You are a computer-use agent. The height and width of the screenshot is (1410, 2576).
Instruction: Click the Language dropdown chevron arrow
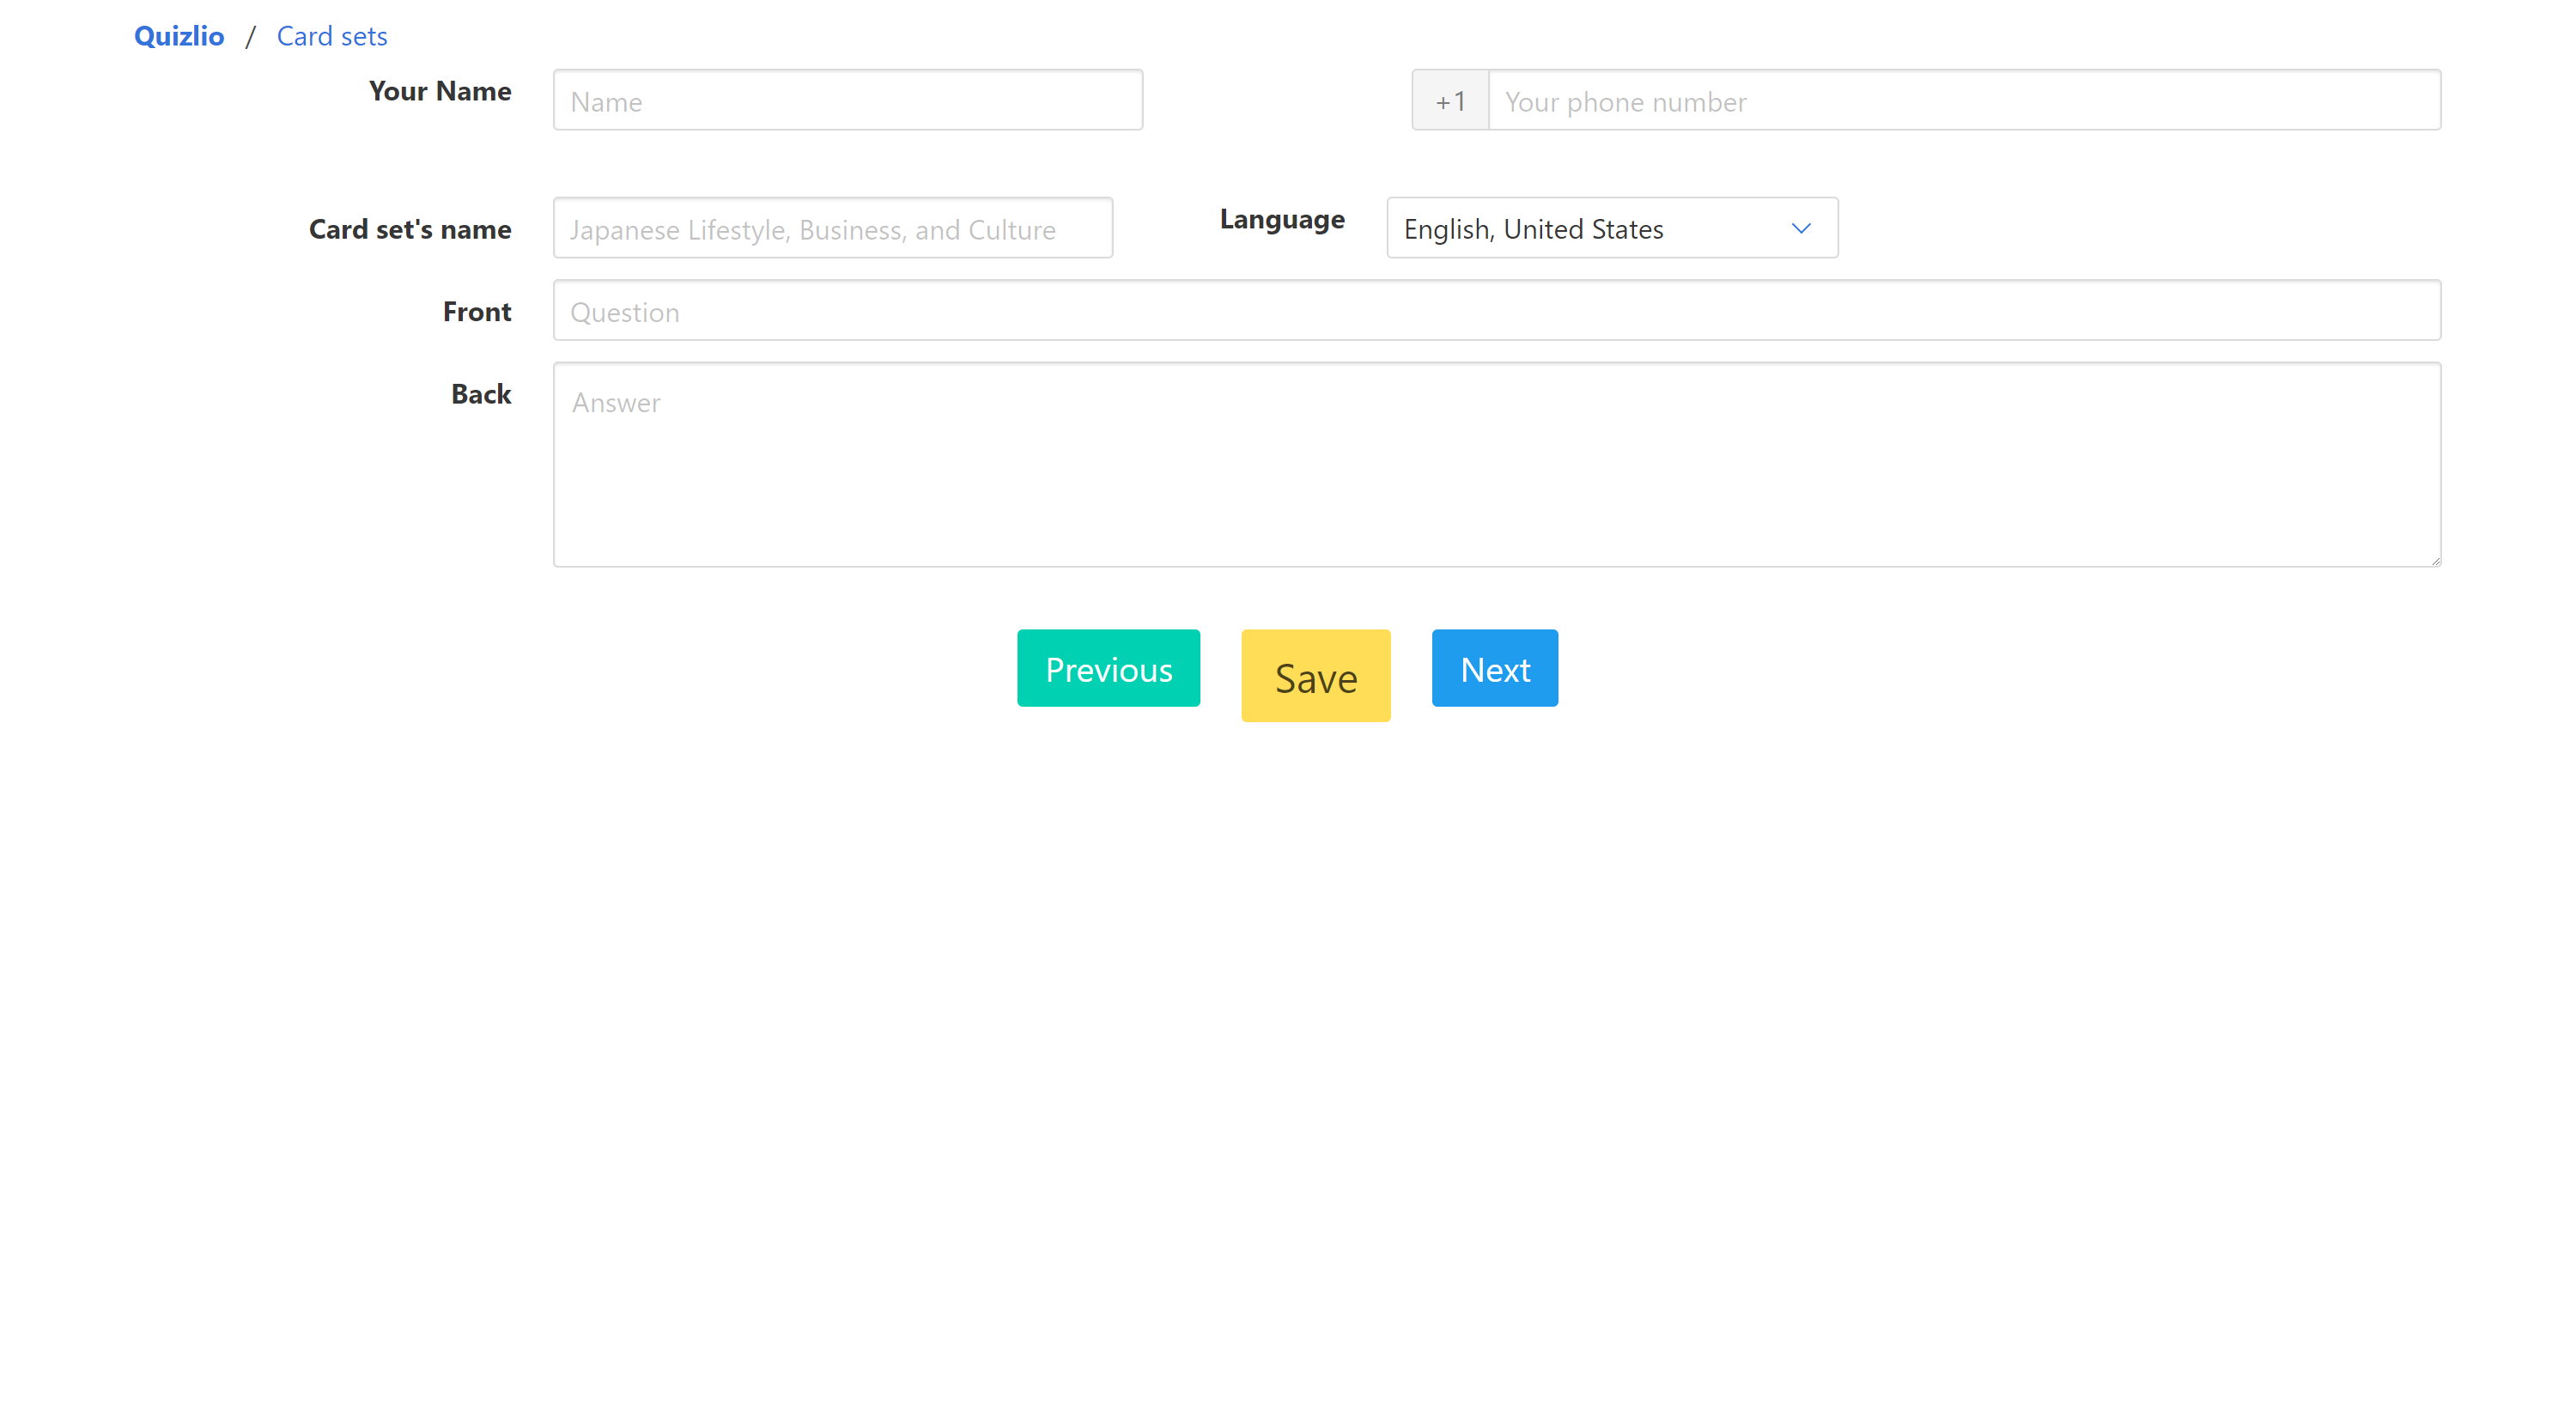click(x=1800, y=228)
